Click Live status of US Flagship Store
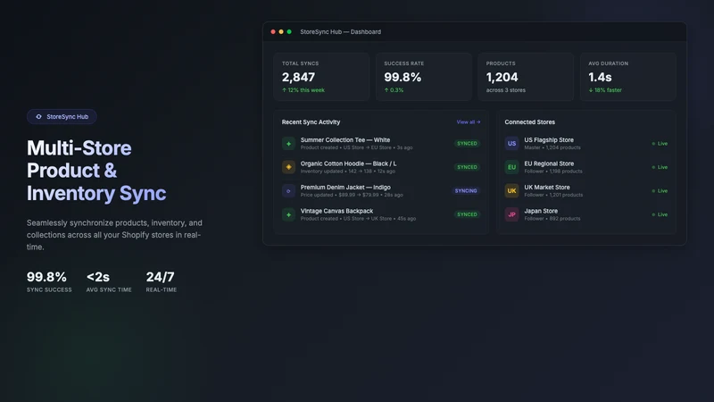Screen dimensions: 714x402 pyautogui.click(x=660, y=144)
